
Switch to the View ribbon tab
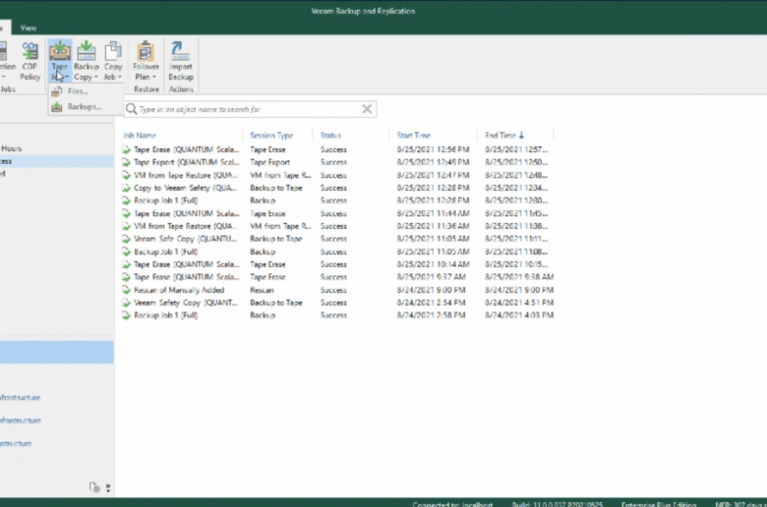pyautogui.click(x=29, y=28)
